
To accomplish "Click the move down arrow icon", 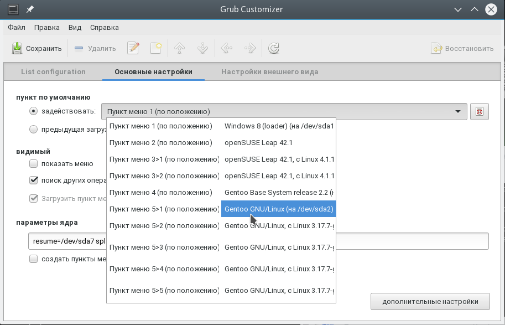I will [x=202, y=48].
